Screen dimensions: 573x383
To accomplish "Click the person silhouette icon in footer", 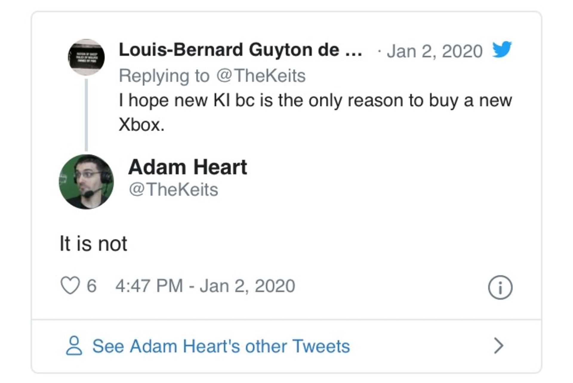I will pyautogui.click(x=74, y=346).
